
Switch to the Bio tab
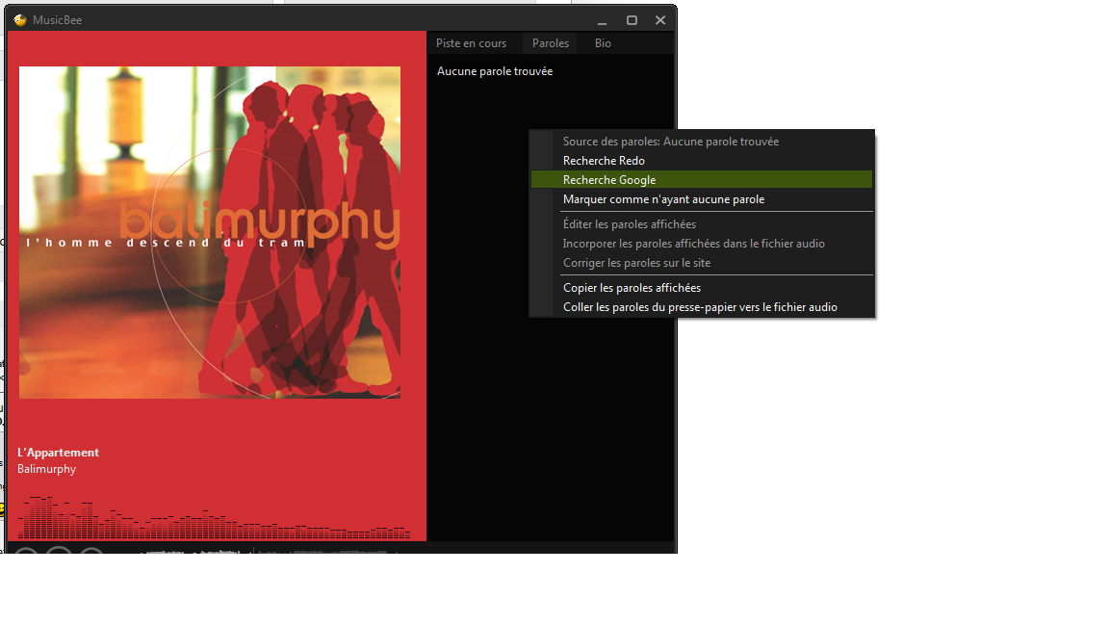[603, 43]
